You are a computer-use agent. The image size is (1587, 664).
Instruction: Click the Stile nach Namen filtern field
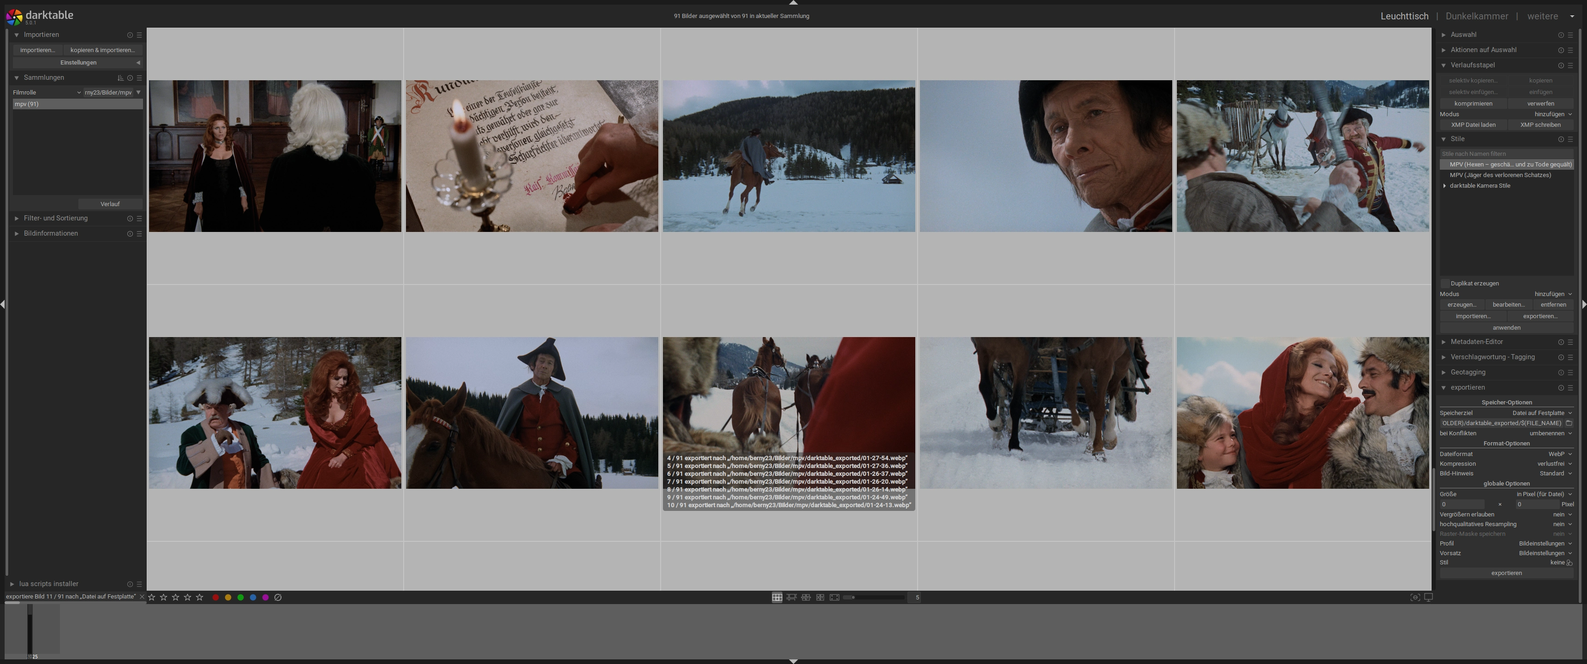pyautogui.click(x=1506, y=154)
